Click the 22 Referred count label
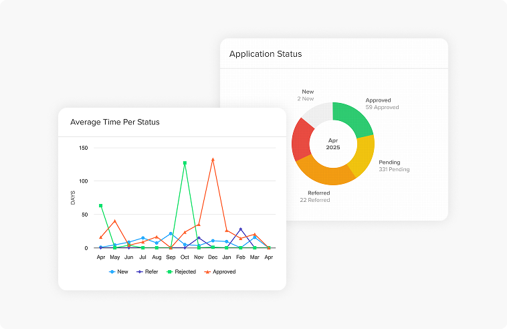 pyautogui.click(x=314, y=200)
